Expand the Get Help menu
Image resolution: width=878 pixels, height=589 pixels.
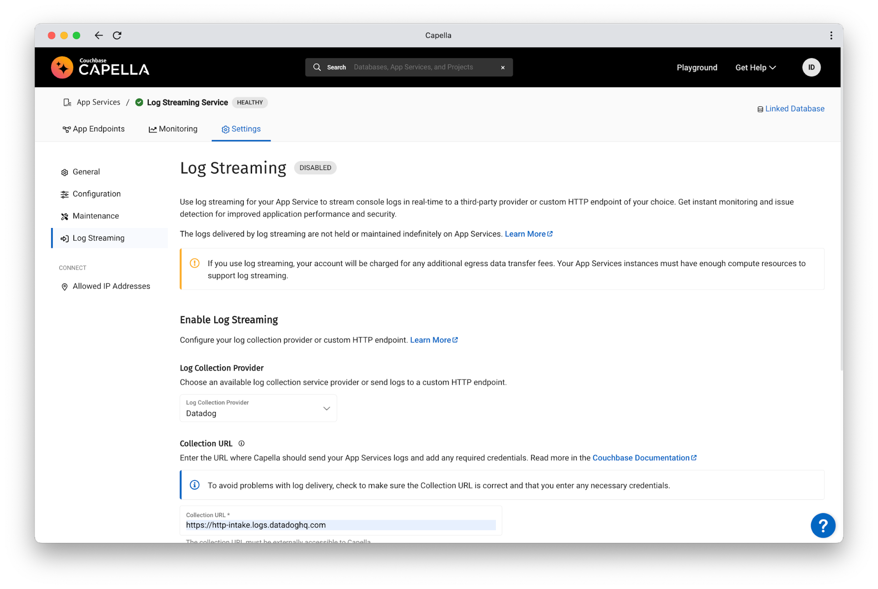755,67
